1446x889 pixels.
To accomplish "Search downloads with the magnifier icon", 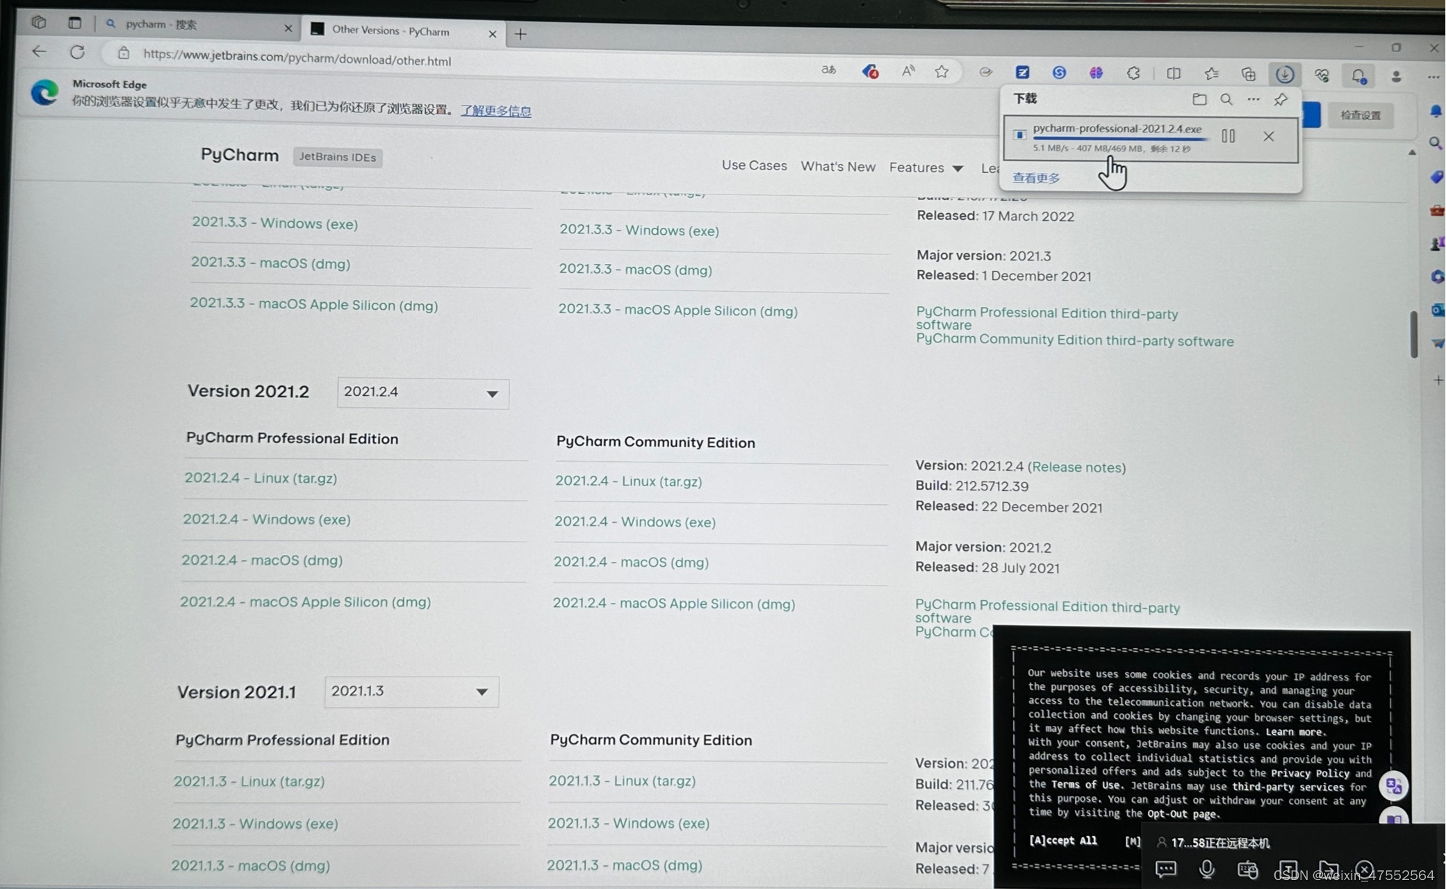I will [1226, 99].
